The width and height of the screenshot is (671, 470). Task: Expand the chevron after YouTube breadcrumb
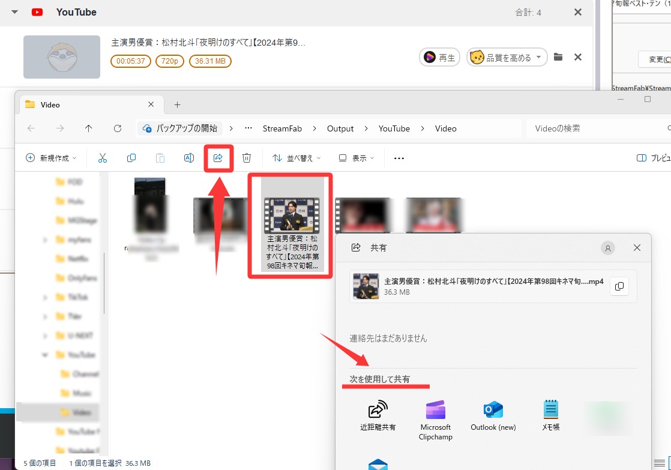(423, 128)
